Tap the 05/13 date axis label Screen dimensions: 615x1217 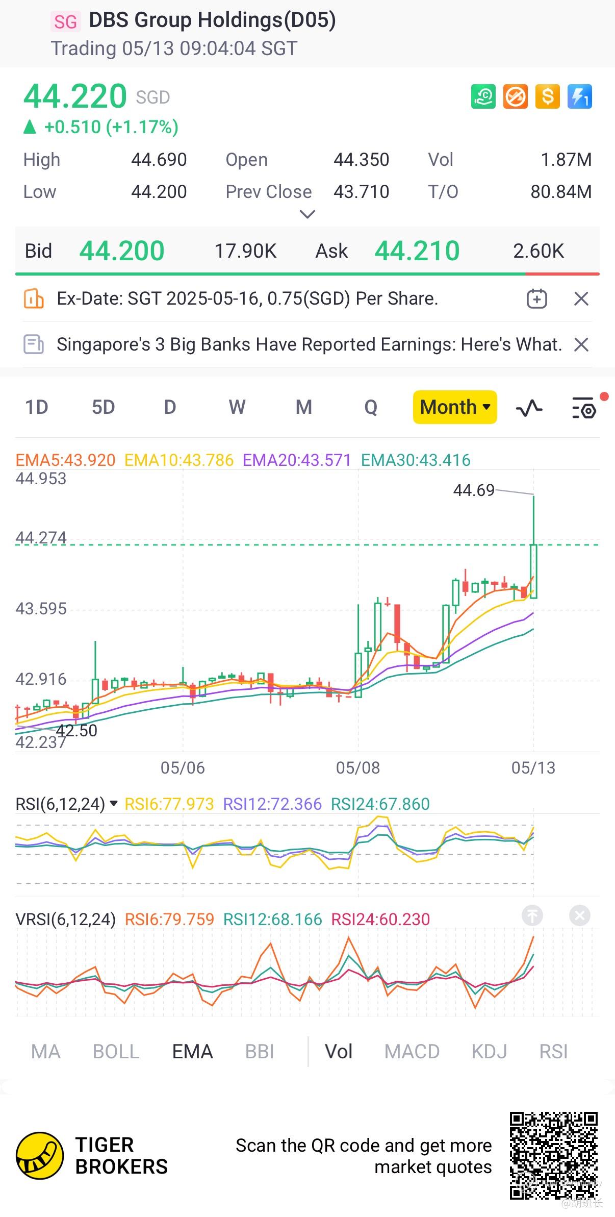(x=533, y=767)
